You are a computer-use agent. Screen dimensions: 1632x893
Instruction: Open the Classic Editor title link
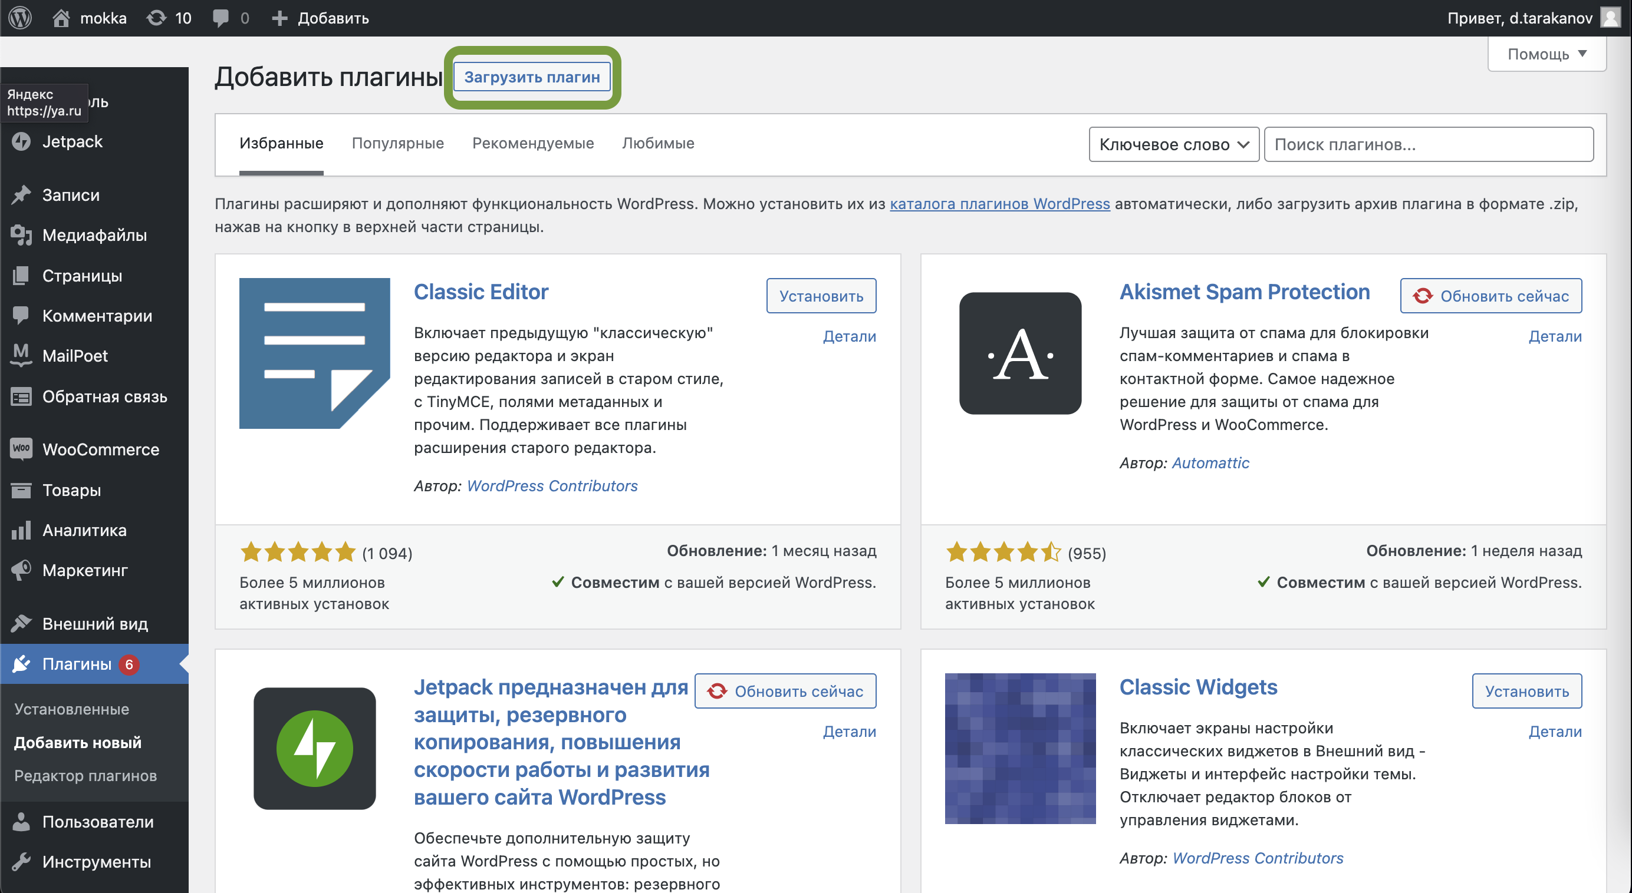click(x=481, y=292)
